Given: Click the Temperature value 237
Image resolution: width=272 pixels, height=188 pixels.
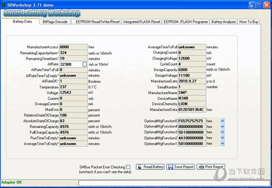Looking at the screenshot, I should pyautogui.click(x=73, y=87).
